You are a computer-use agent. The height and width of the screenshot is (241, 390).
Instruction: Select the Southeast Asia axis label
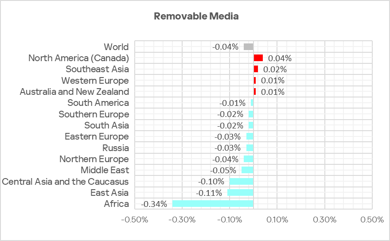click(97, 69)
